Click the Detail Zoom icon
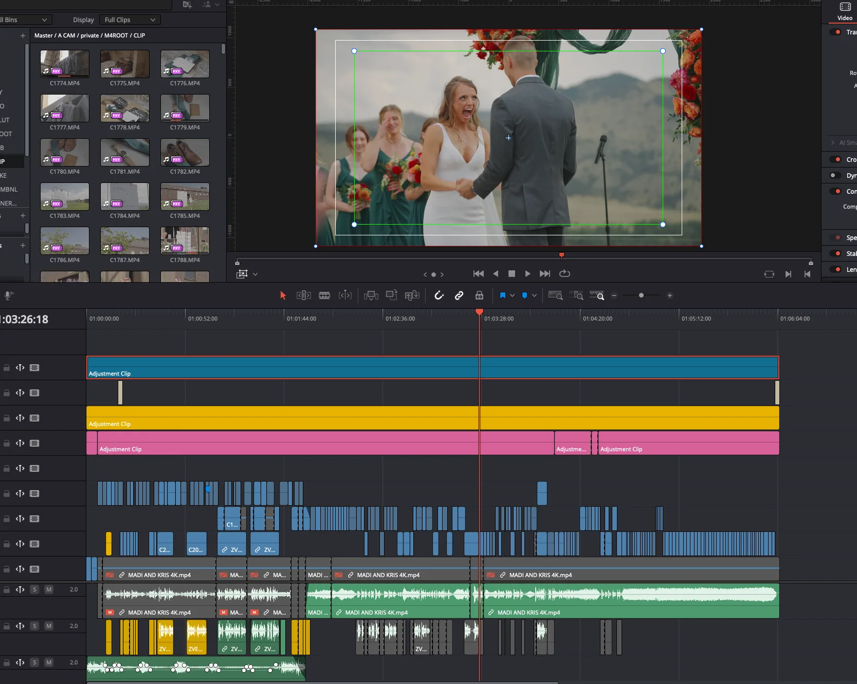 click(x=576, y=295)
